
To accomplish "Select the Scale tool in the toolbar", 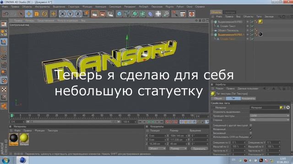I will click(37, 14).
